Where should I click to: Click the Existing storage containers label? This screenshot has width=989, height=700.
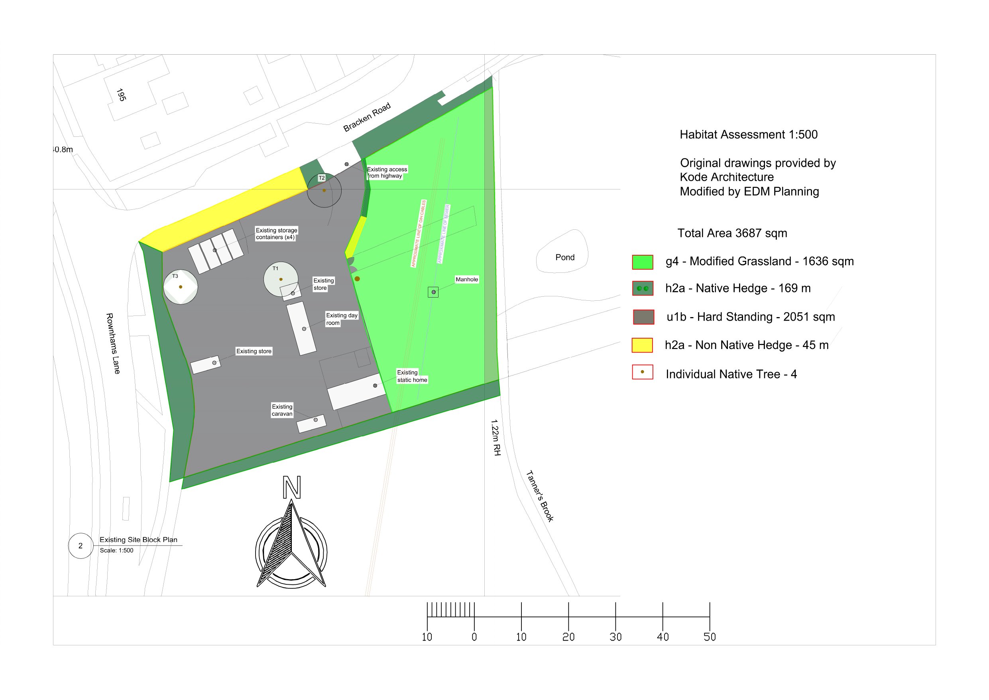[x=276, y=234]
